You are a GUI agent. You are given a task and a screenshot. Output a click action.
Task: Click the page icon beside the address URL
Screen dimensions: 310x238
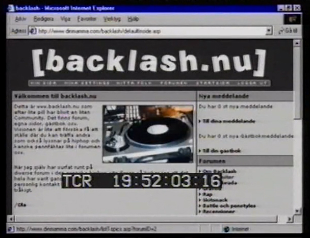[33, 31]
